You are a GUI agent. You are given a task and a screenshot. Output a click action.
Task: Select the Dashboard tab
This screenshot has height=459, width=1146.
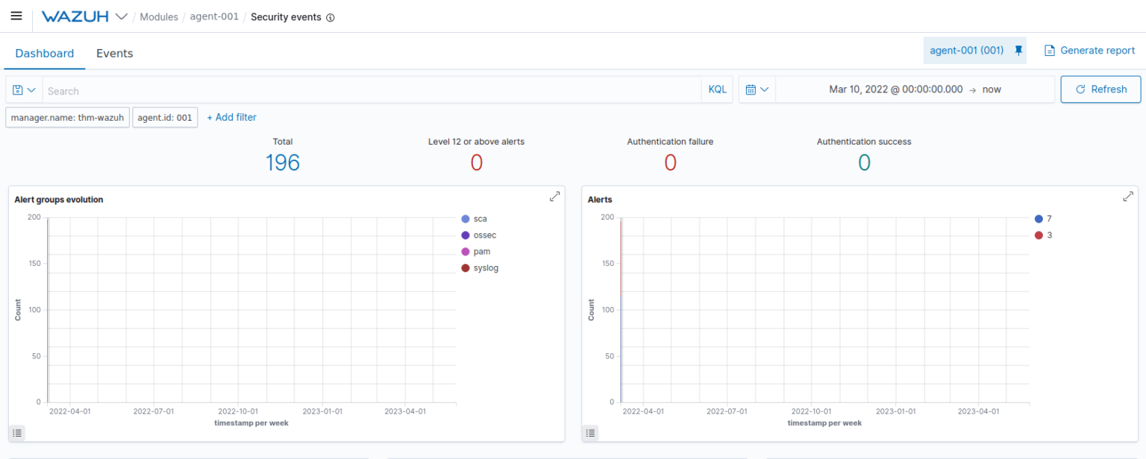coord(45,54)
